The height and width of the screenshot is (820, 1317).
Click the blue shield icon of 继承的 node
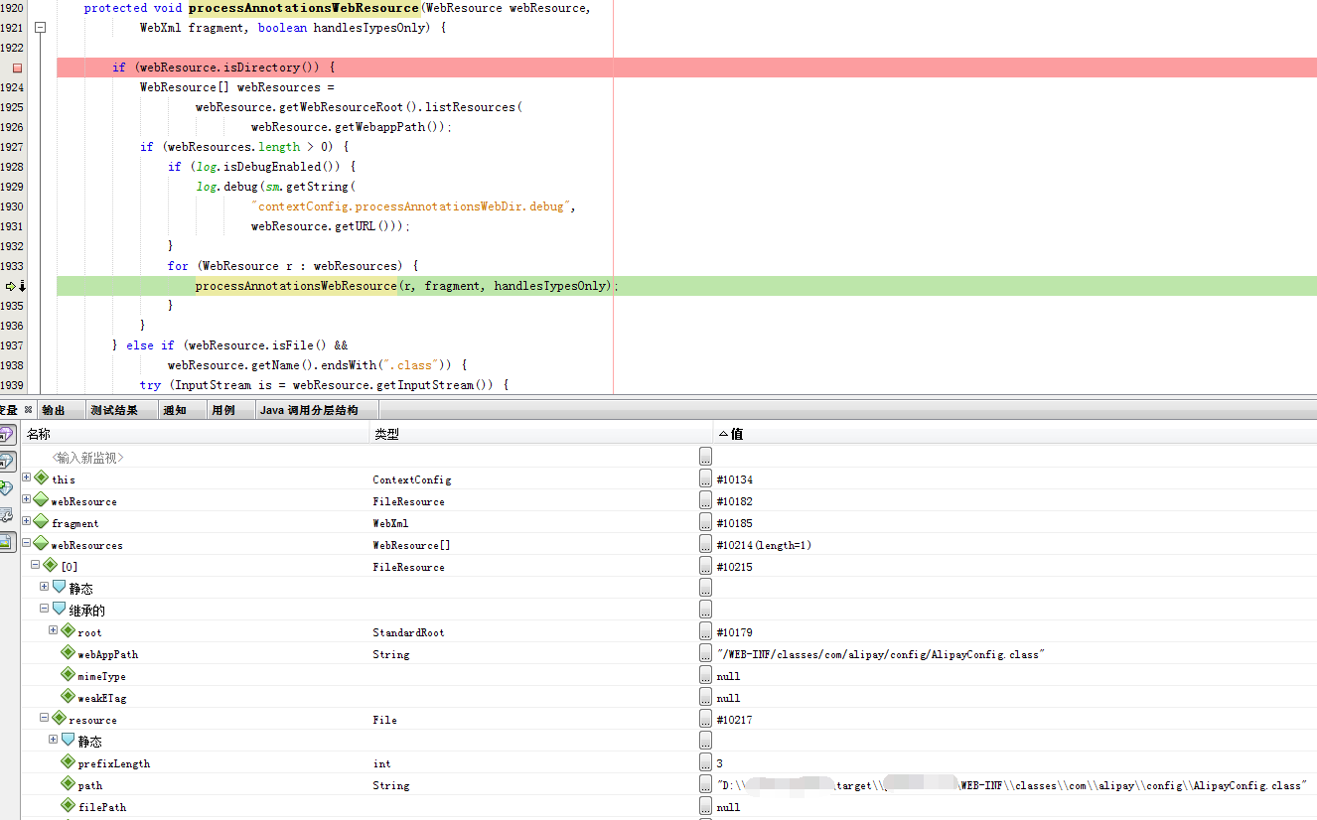pos(60,610)
